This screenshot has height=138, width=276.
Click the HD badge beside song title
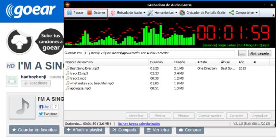[11, 66]
